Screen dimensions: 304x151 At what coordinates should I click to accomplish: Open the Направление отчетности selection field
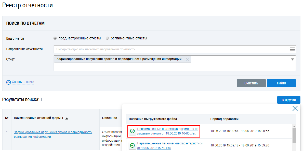click(171, 49)
